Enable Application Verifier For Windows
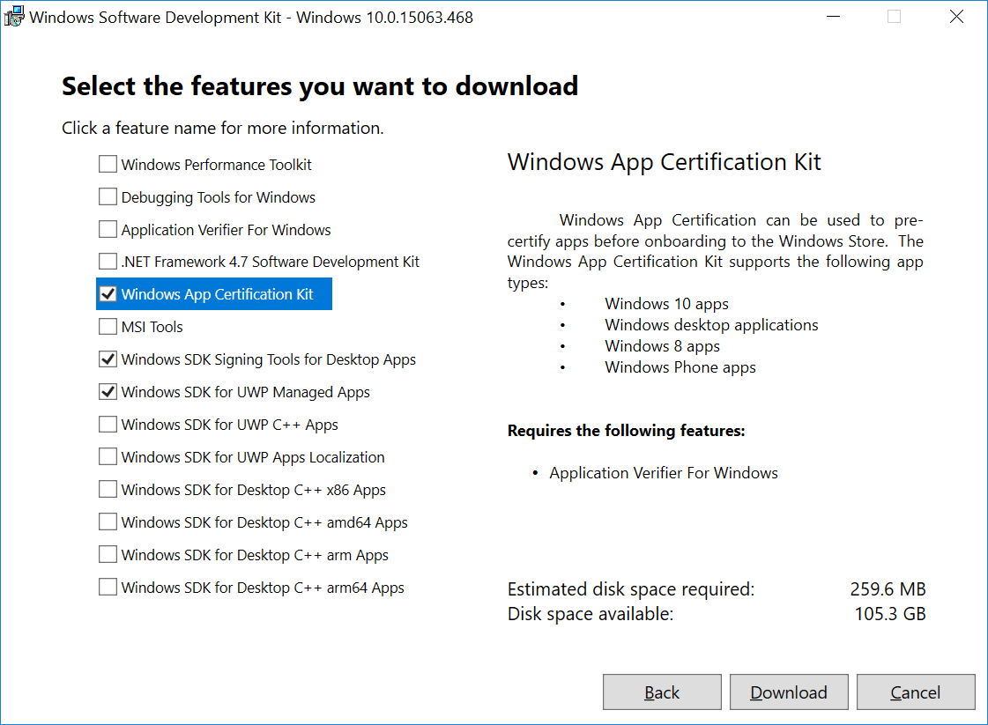 pyautogui.click(x=108, y=229)
